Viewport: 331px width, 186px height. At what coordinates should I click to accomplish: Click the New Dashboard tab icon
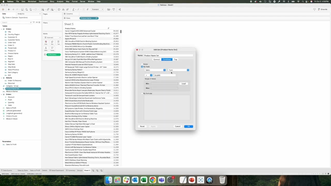tap(97, 171)
